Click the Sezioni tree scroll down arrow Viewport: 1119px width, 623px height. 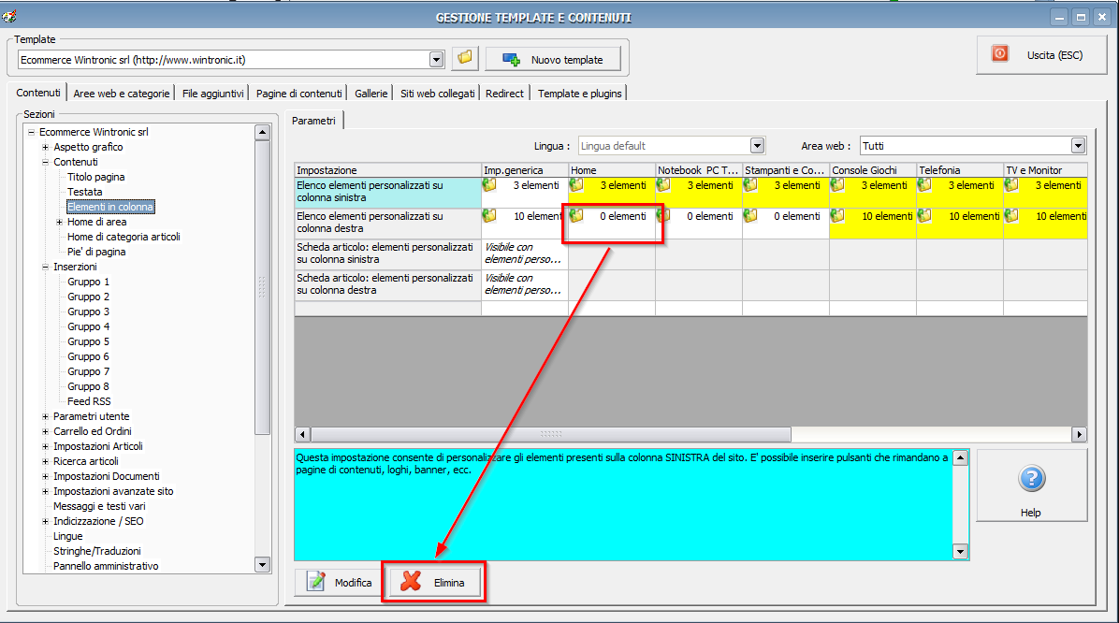click(262, 564)
